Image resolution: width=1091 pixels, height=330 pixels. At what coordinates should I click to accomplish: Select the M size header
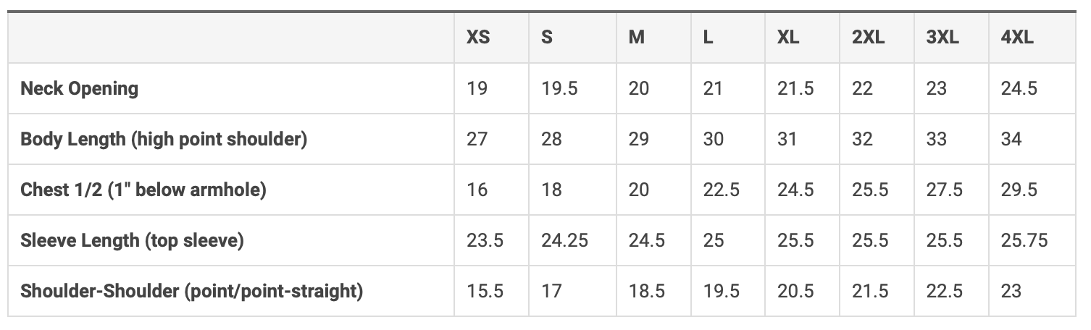click(x=636, y=38)
